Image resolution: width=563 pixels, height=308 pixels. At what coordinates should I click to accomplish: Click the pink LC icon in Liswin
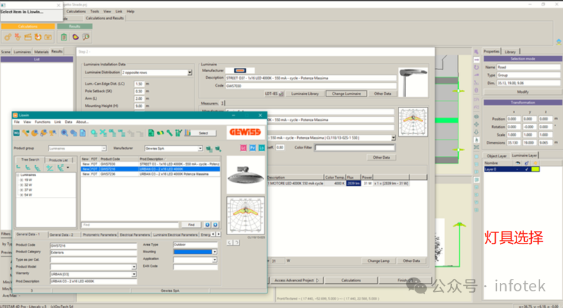click(x=244, y=148)
